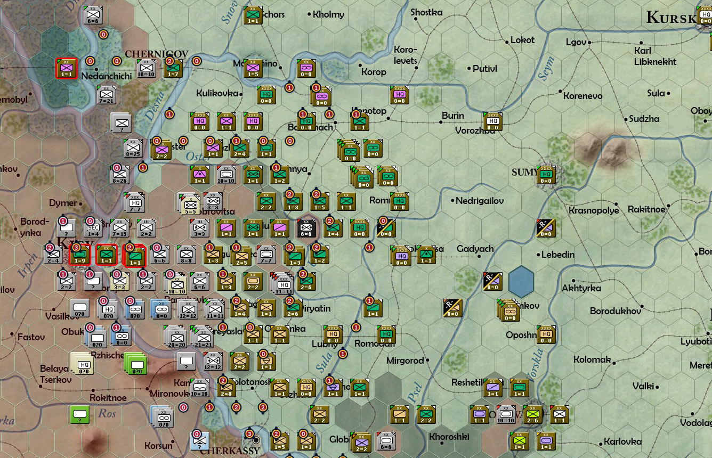Image resolution: width=712 pixels, height=458 pixels.
Task: Click the Mirgorod town label
Action: [x=406, y=361]
